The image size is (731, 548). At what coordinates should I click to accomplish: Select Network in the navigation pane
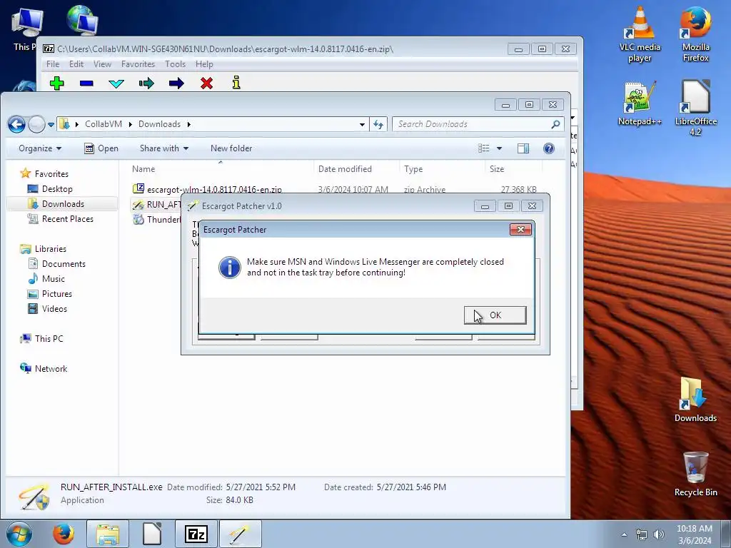[x=51, y=369]
